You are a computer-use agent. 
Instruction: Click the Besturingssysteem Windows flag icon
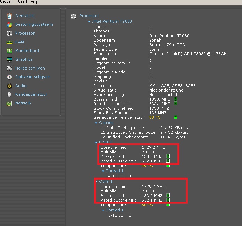click(x=9, y=24)
